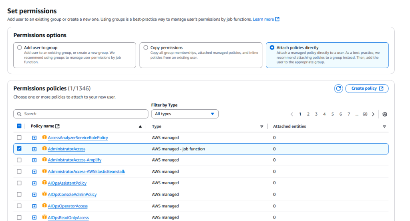
Task: Open the Filter by Type dropdown
Action: (185, 114)
